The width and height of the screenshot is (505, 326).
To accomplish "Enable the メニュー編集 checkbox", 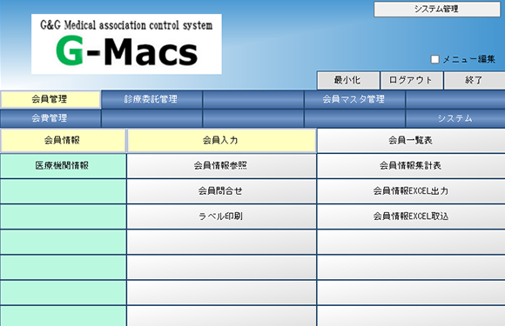I will pos(434,59).
